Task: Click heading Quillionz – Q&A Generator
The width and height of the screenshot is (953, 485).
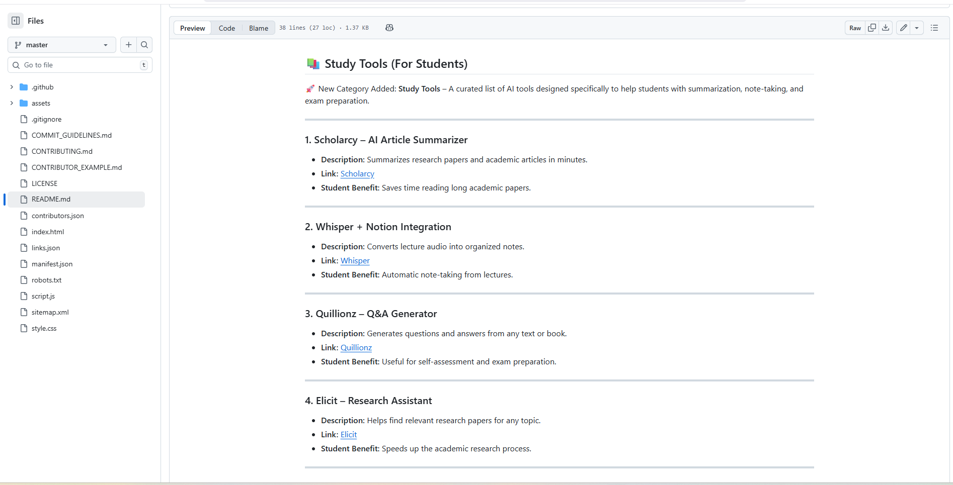Action: pyautogui.click(x=371, y=314)
